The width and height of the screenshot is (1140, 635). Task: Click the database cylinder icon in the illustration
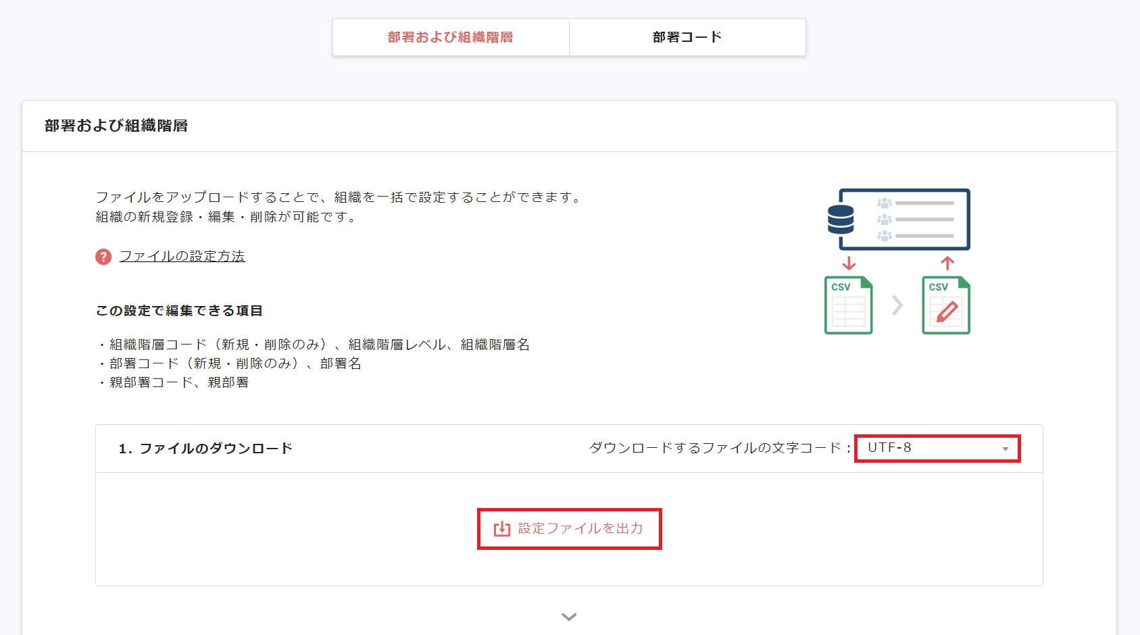(x=841, y=218)
